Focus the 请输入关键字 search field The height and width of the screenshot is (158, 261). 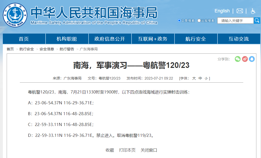(x=235, y=21)
